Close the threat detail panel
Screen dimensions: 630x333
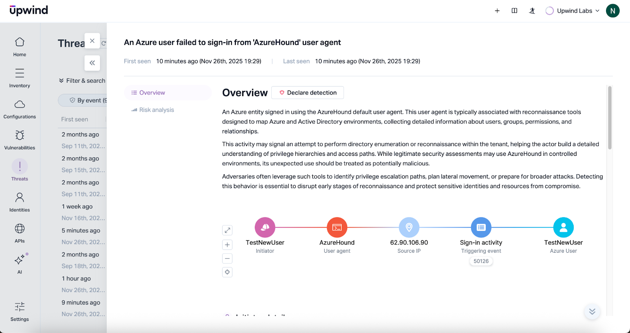point(92,41)
